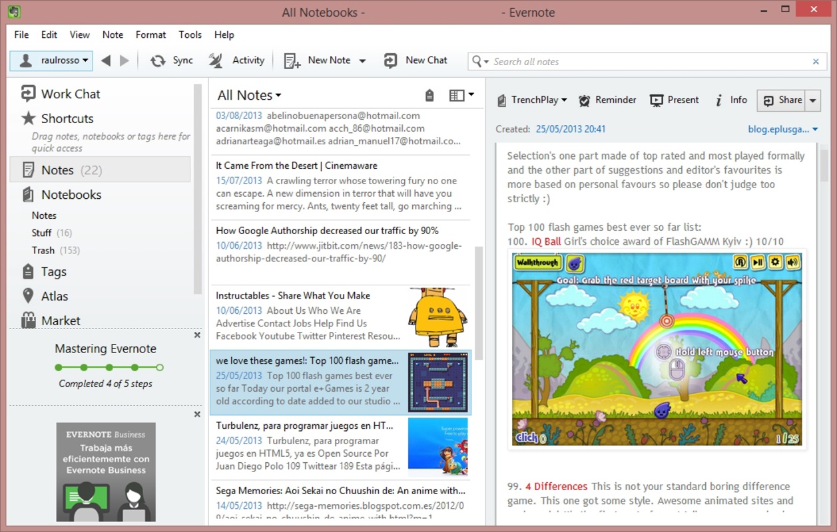
Task: Navigate back with the left arrow
Action: 106,61
